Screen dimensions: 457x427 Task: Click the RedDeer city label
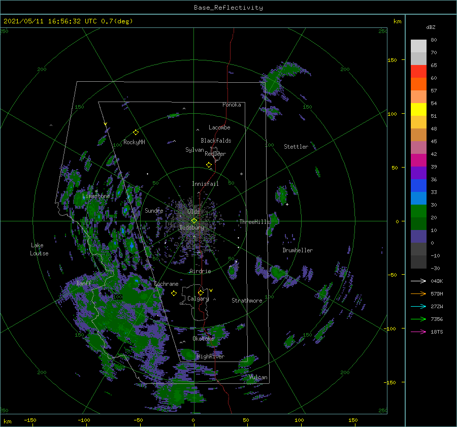click(x=215, y=154)
